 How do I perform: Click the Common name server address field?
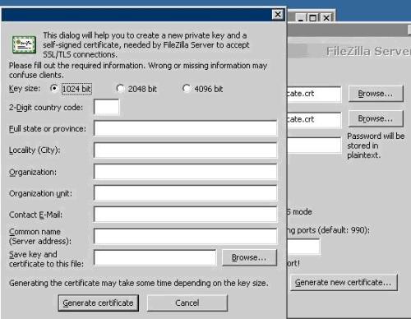point(185,236)
